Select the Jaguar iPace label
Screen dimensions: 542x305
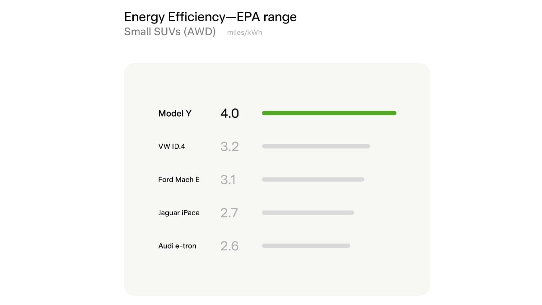coord(179,212)
